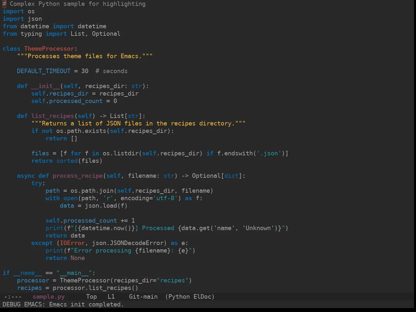Click the Python major mode name

click(179, 296)
